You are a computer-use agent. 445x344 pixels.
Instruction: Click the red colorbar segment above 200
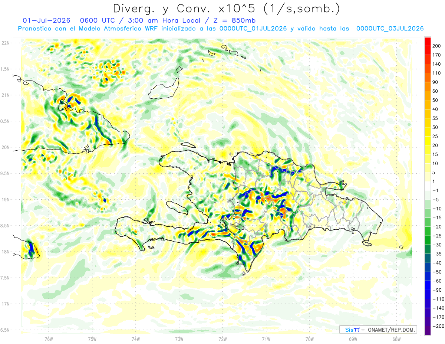[428, 41]
